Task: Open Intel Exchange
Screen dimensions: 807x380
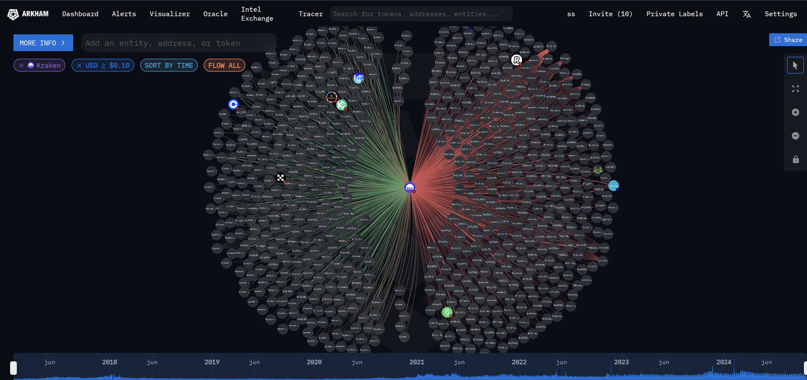Action: [x=257, y=14]
